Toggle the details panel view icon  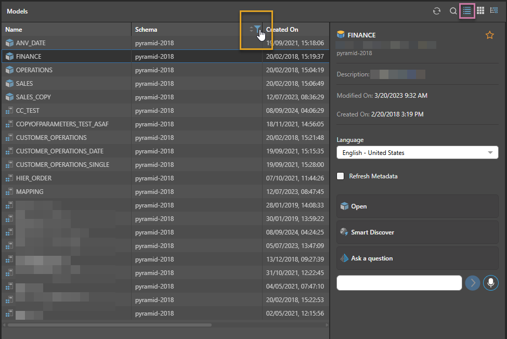pos(494,11)
